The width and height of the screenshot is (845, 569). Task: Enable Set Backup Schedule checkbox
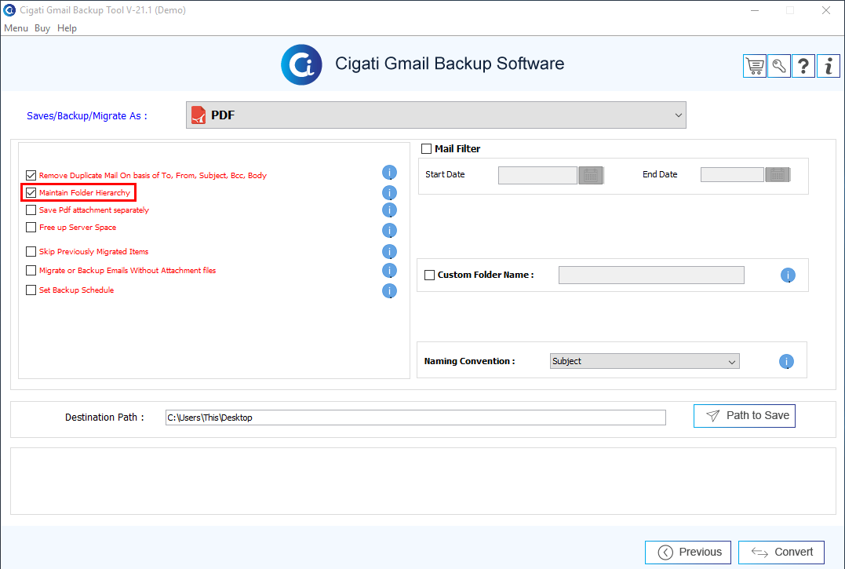pyautogui.click(x=31, y=290)
